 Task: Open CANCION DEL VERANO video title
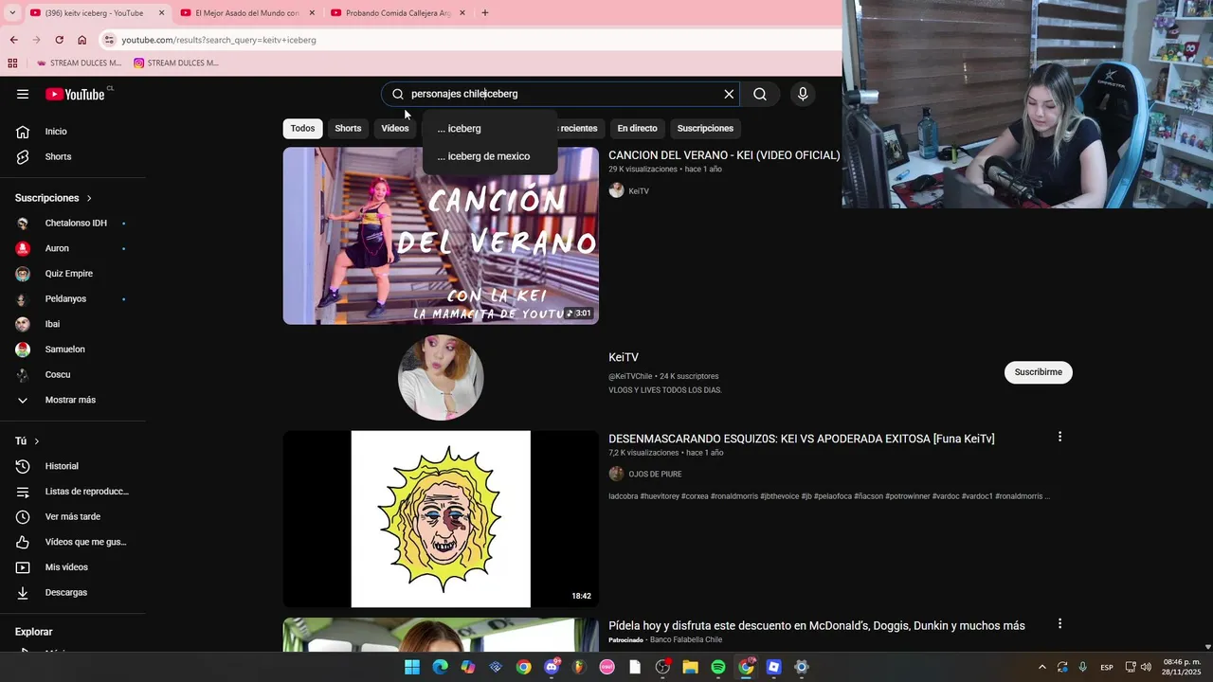tap(724, 155)
